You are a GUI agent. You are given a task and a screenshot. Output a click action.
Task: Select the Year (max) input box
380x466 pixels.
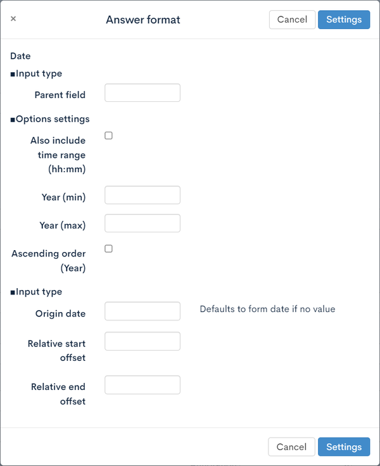tap(142, 224)
